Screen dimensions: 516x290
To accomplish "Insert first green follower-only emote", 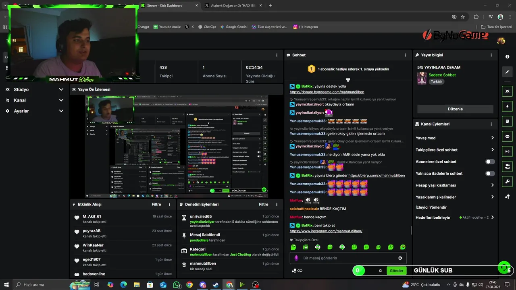I will click(x=293, y=247).
